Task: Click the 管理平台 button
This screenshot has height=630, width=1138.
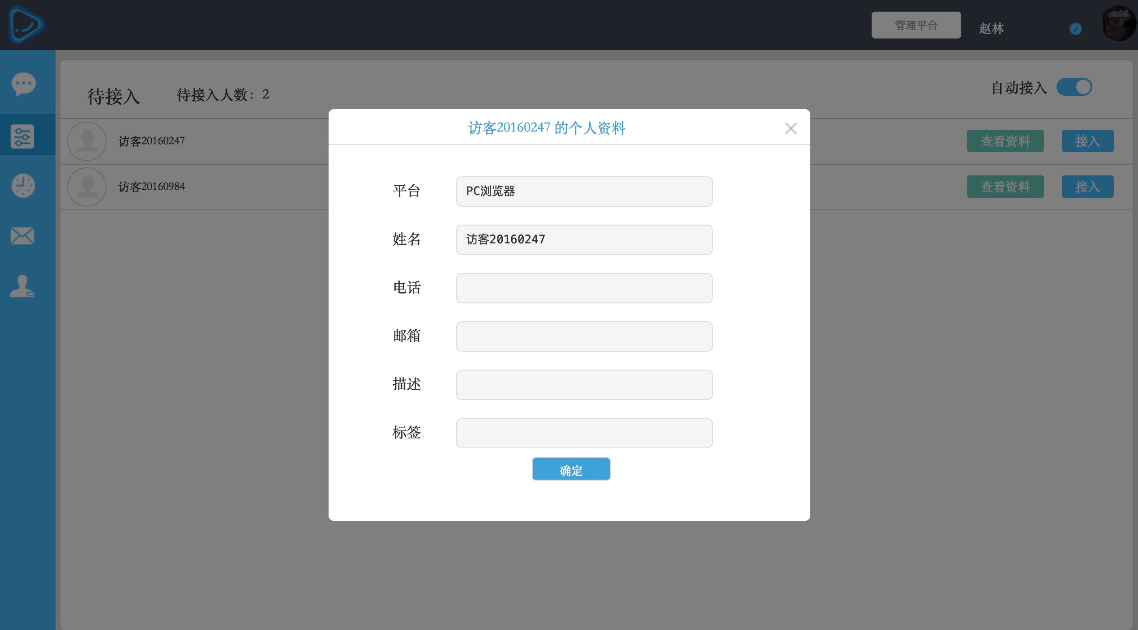Action: pyautogui.click(x=916, y=25)
